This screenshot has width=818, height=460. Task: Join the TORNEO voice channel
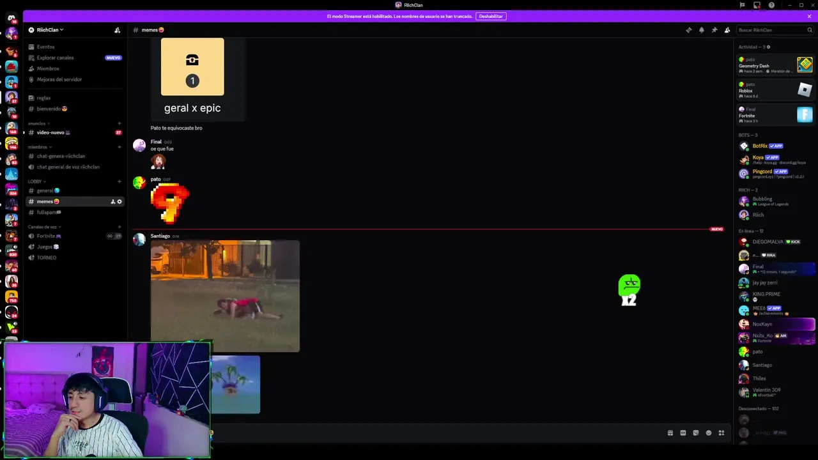point(73,257)
